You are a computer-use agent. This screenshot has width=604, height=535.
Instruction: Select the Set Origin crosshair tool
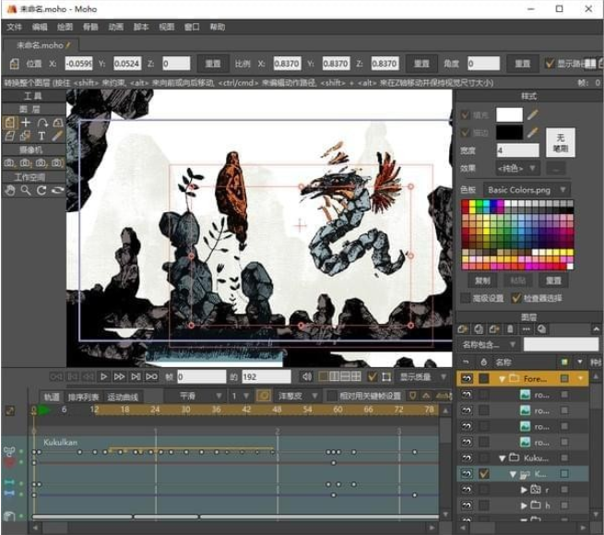point(26,122)
